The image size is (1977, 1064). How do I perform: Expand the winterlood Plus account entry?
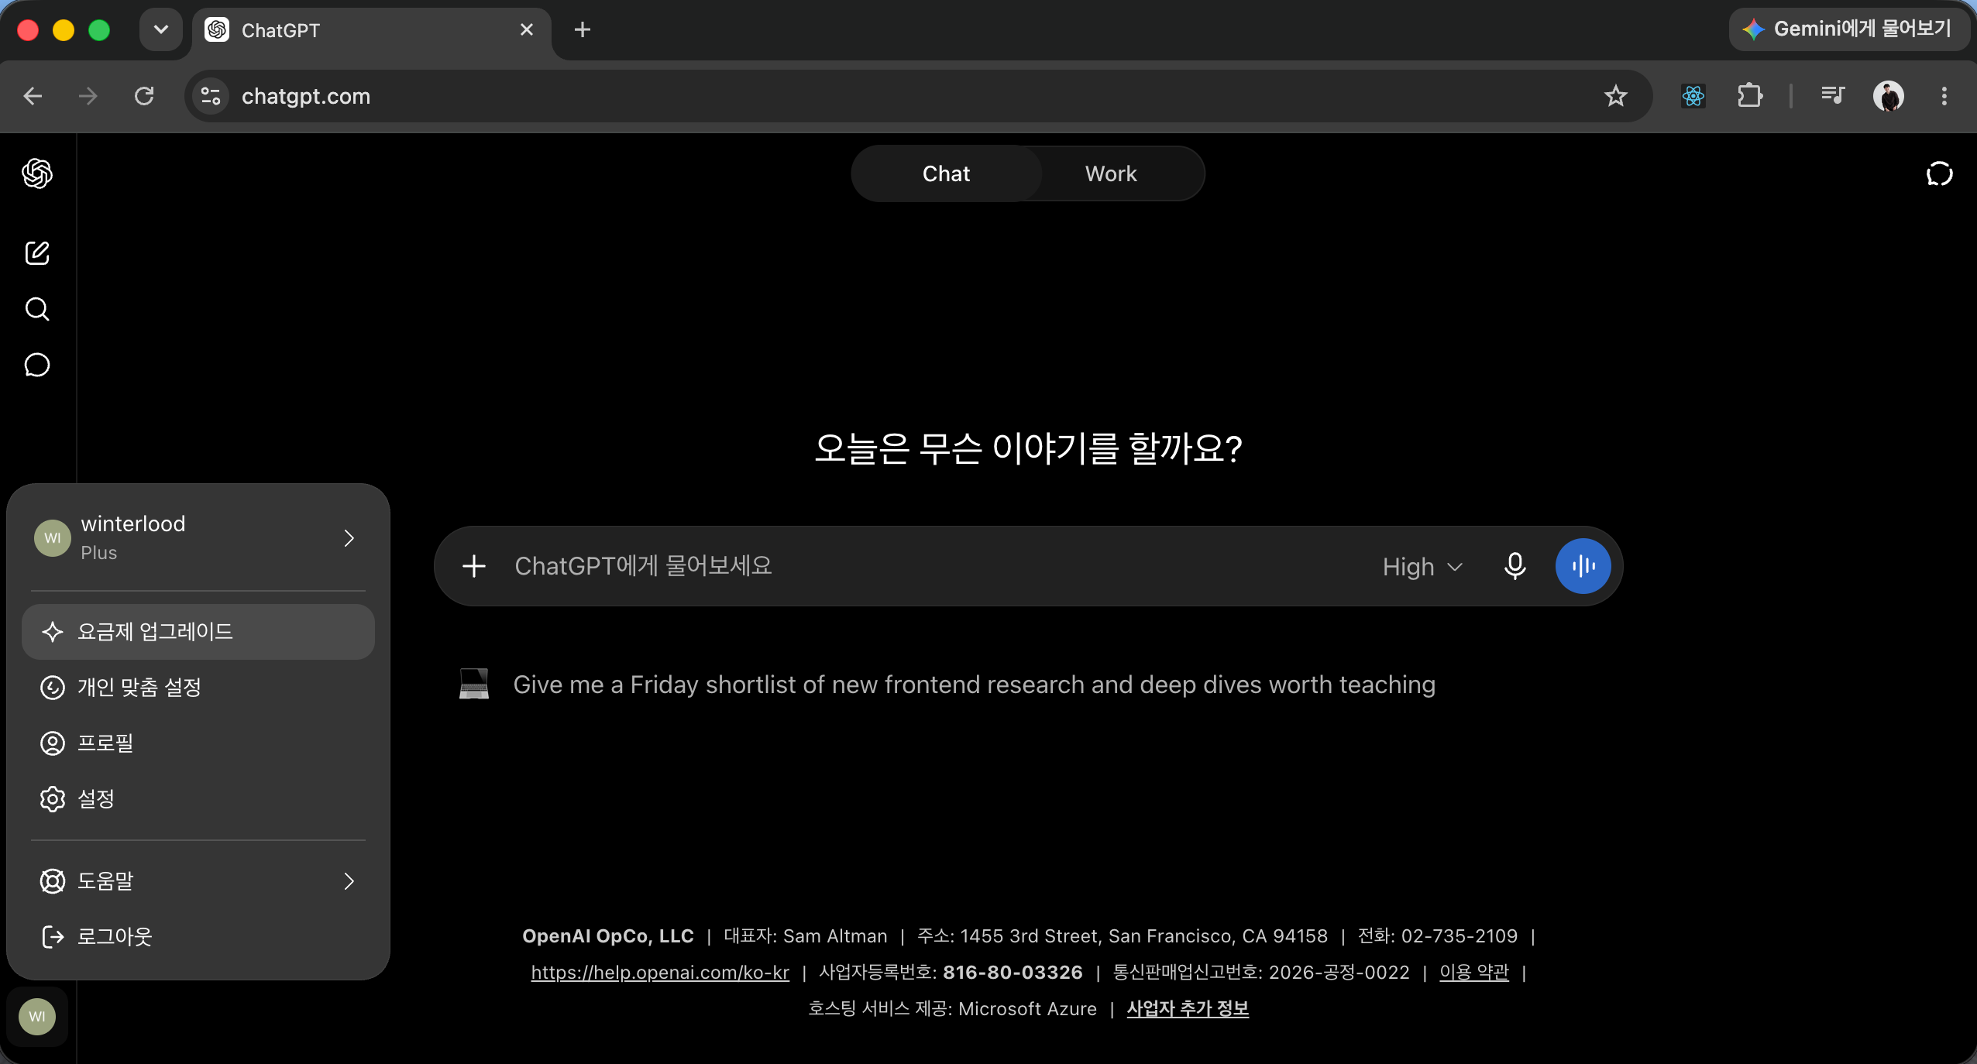[197, 537]
